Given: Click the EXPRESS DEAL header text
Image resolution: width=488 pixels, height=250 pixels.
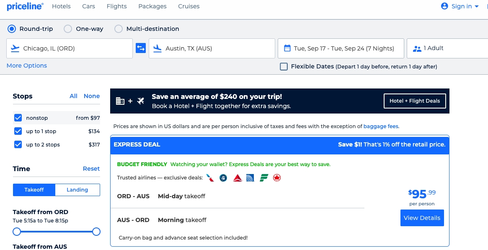Looking at the screenshot, I should tap(137, 144).
